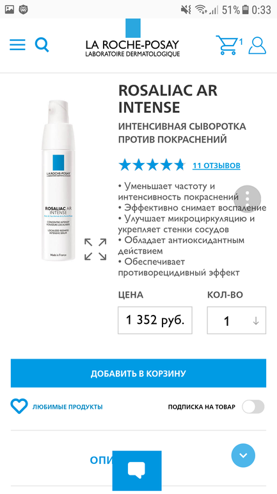Open the hamburger navigation menu

[x=17, y=45]
